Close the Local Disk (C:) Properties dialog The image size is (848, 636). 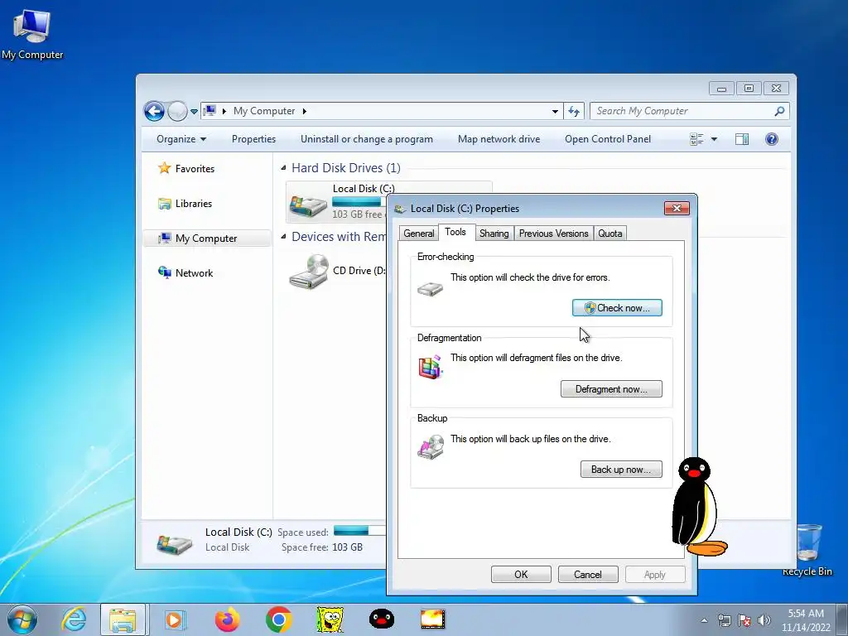677,208
